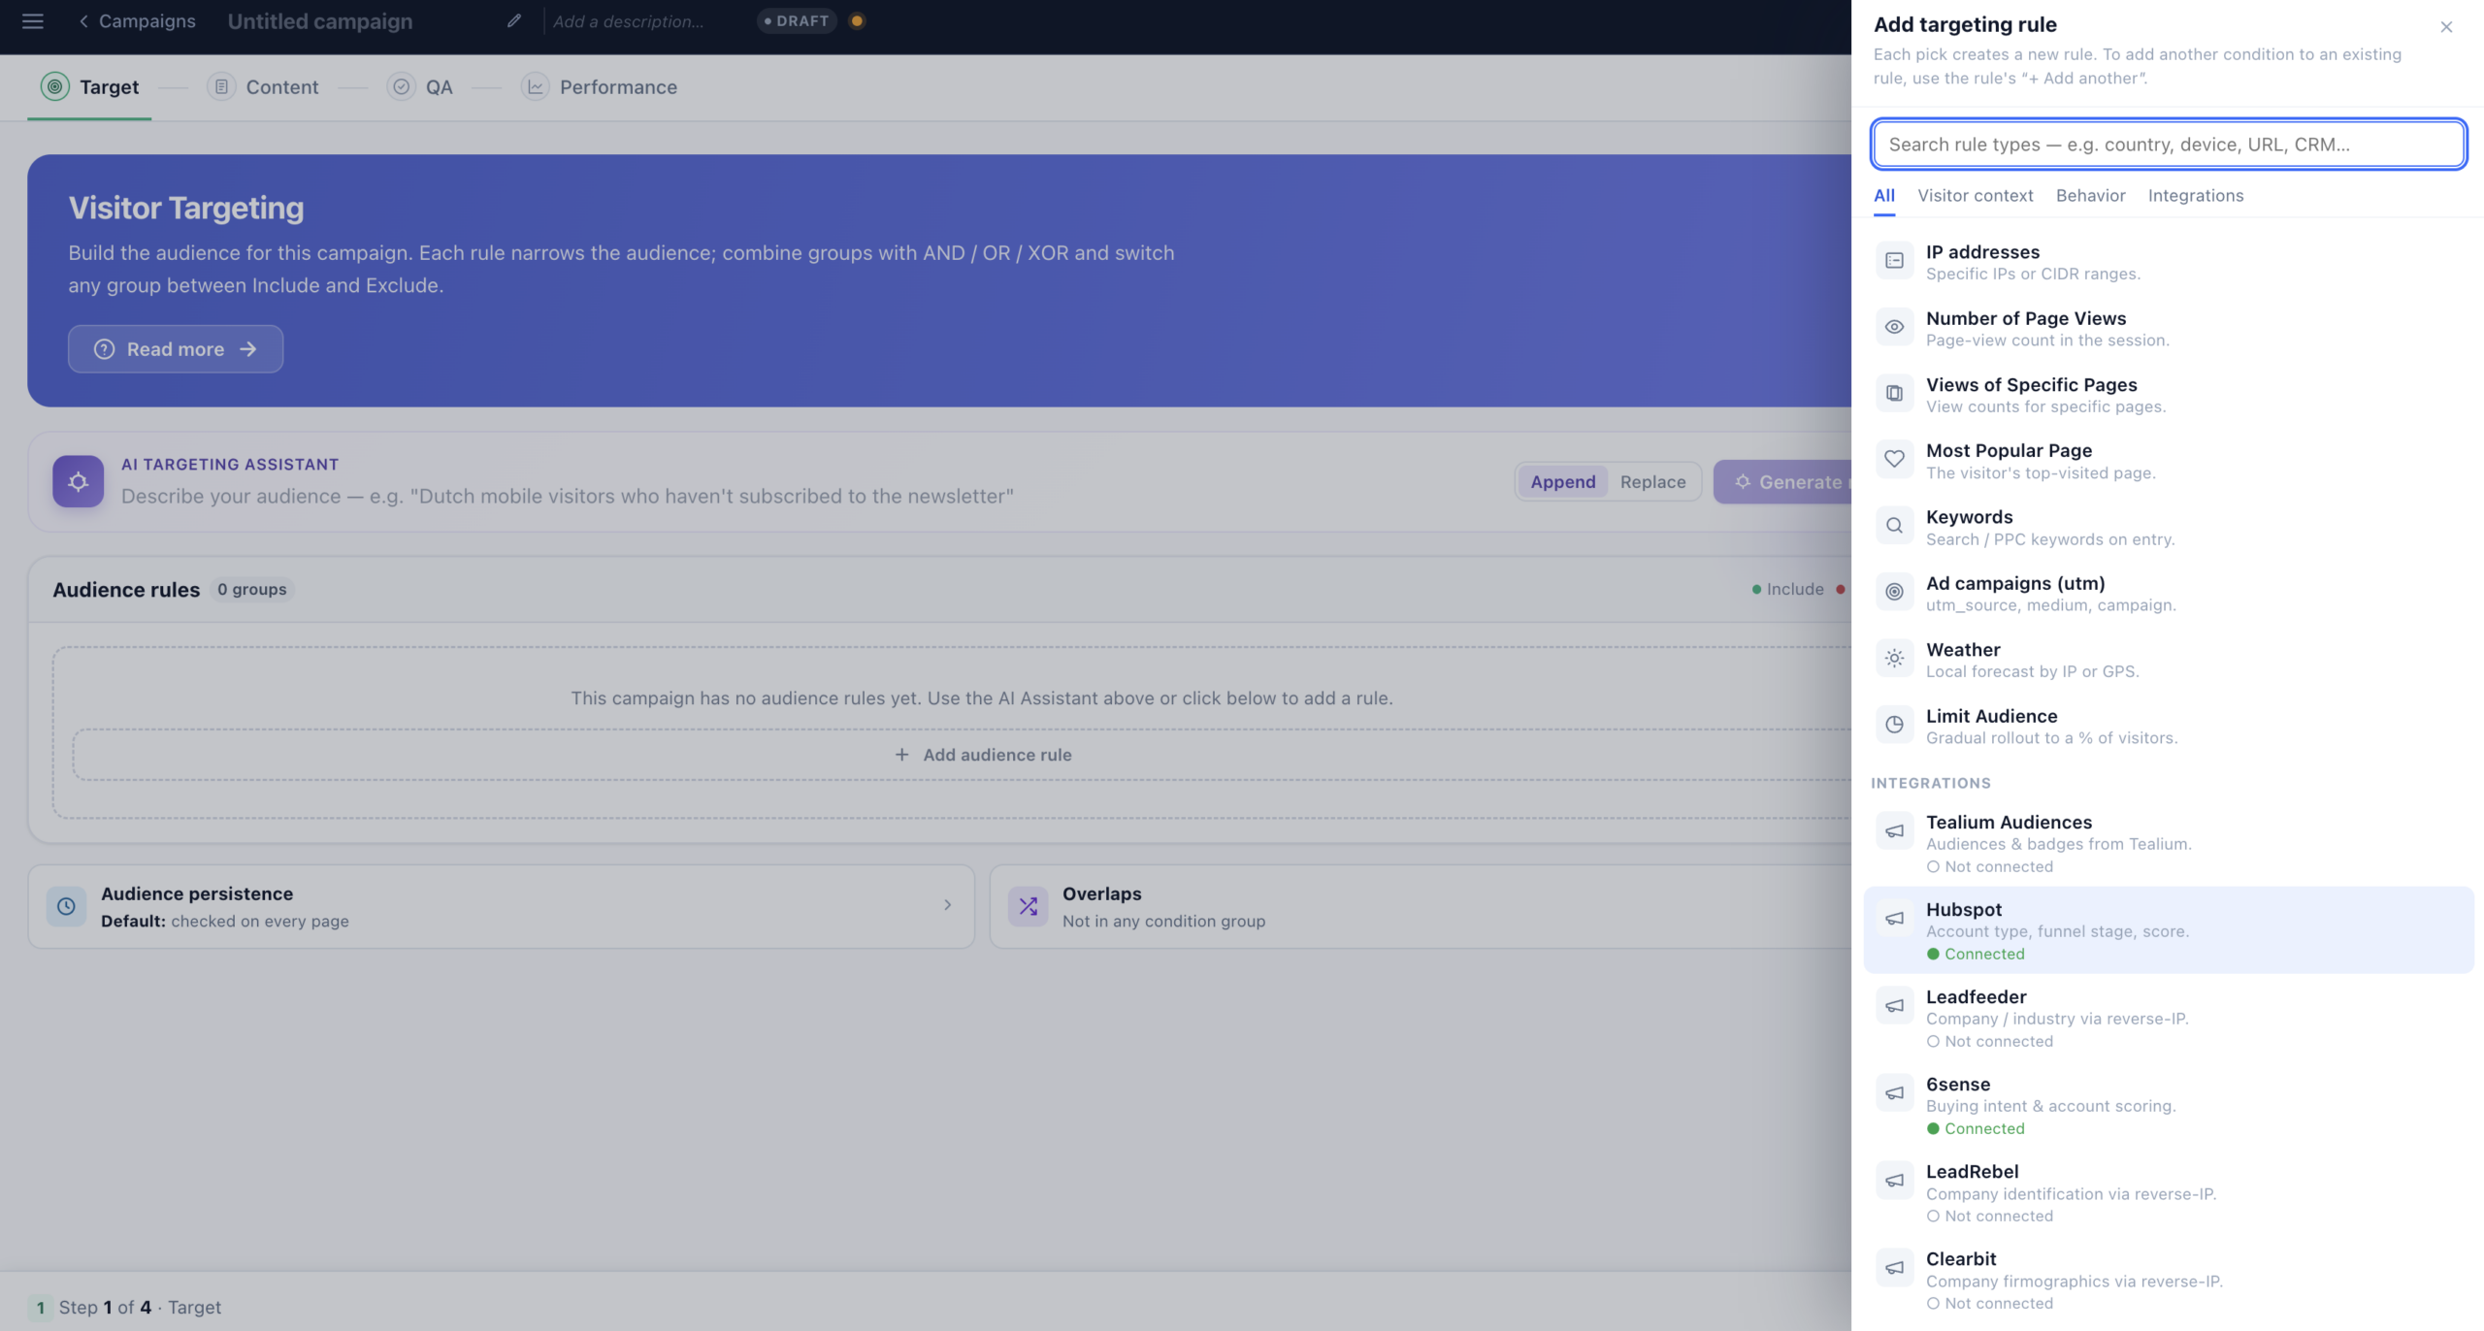The image size is (2484, 1331).
Task: Click the Ad campaigns (utm) target icon
Action: coord(1894,592)
